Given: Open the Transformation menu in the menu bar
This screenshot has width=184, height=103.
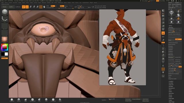Looking at the screenshot, I should 86,3.
